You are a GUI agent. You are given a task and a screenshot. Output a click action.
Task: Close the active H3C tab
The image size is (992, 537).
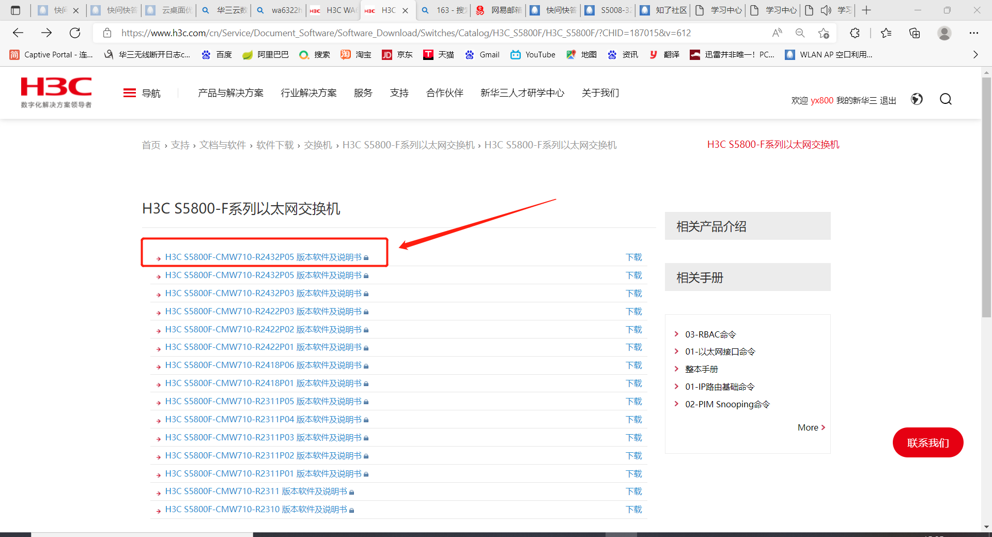tap(406, 10)
